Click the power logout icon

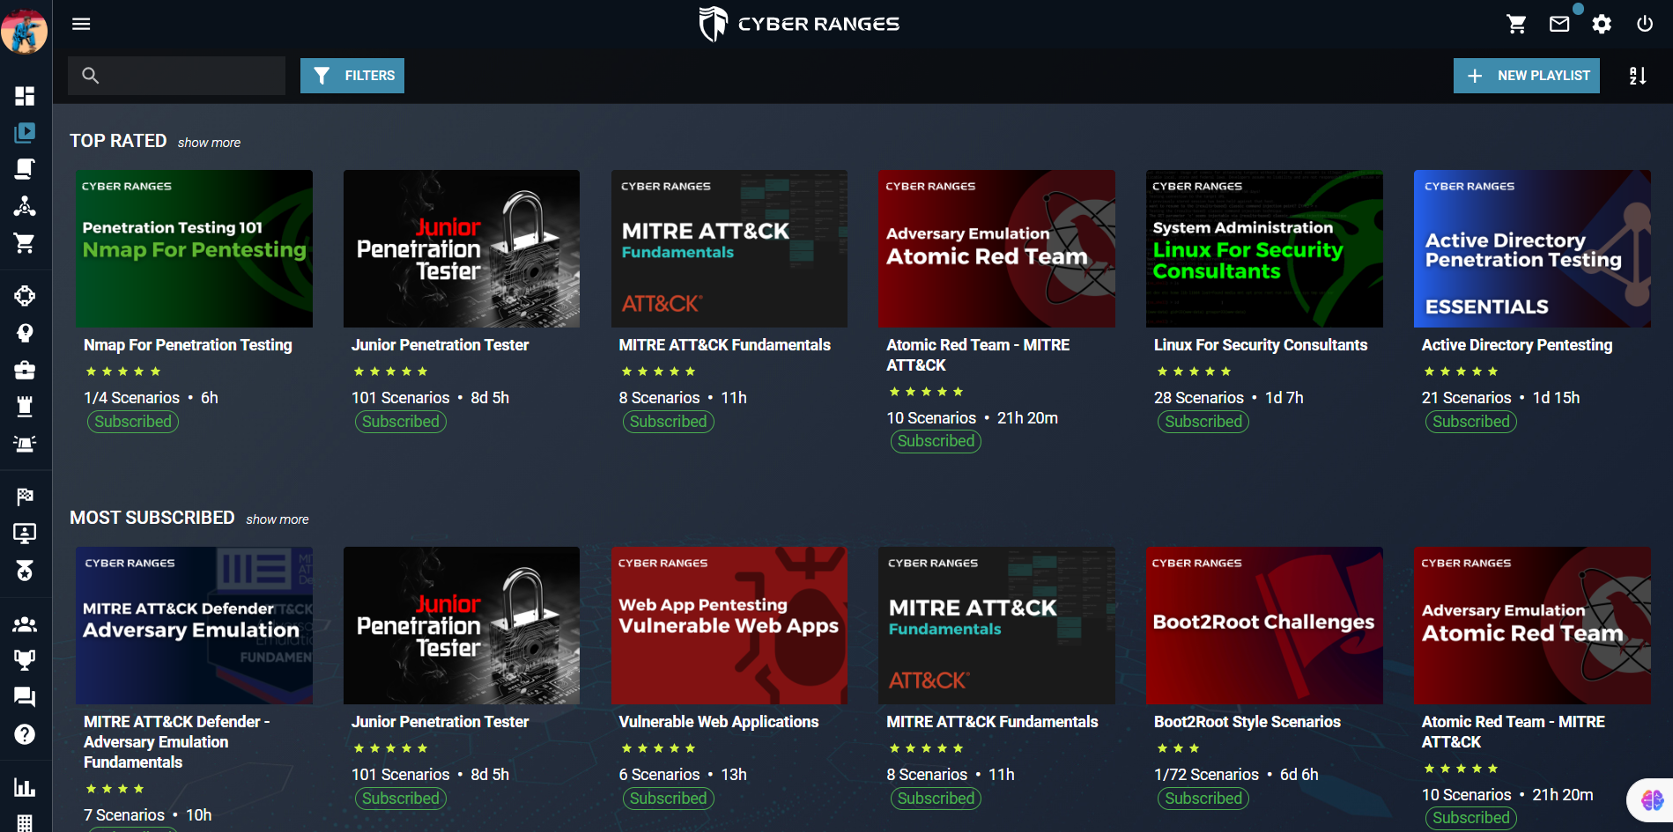(x=1644, y=24)
